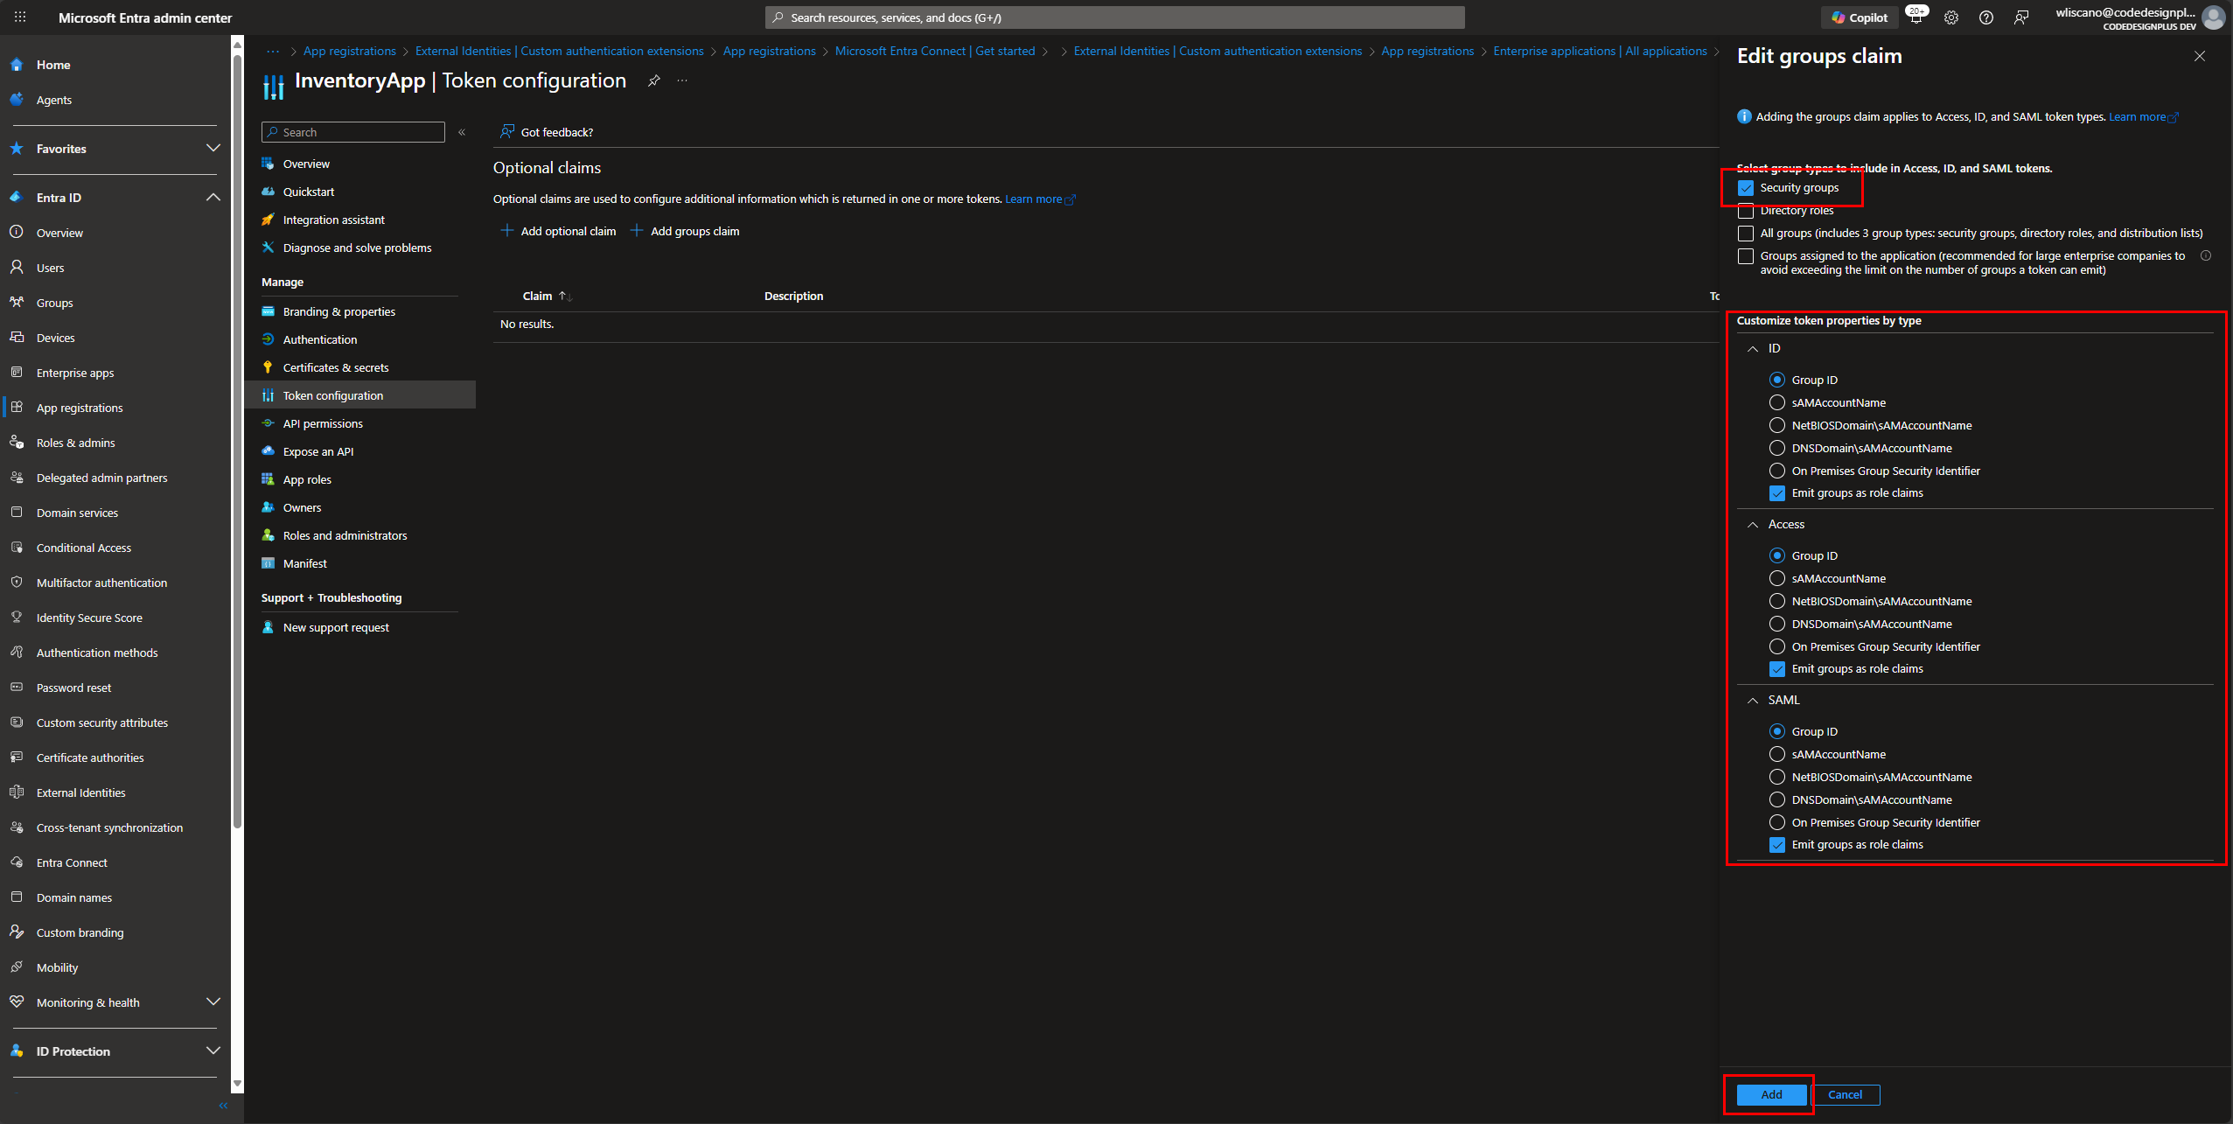The width and height of the screenshot is (2233, 1124).
Task: Collapse the Access token section
Action: [x=1753, y=525]
